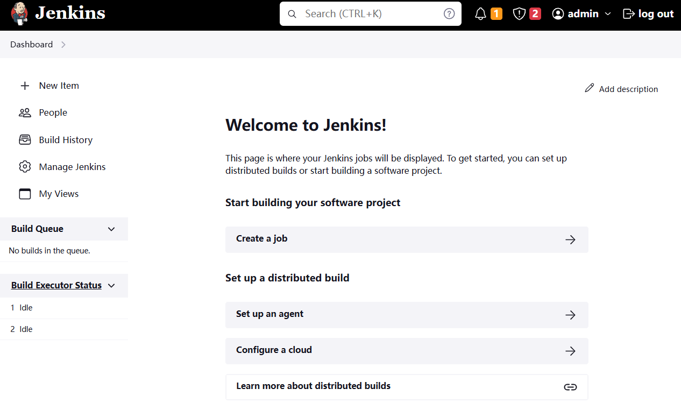Click Create a job
This screenshot has height=410, width=681.
[x=407, y=239]
